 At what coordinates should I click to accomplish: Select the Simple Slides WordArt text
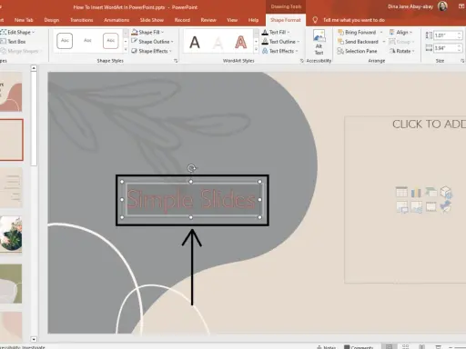click(x=191, y=199)
